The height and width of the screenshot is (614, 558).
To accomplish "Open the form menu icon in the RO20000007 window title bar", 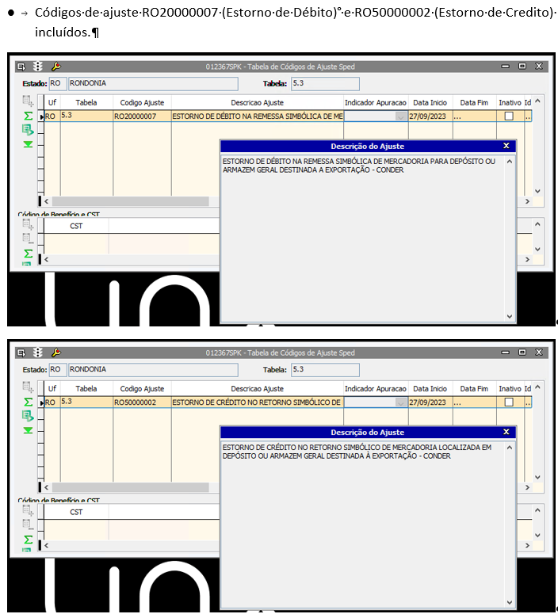I will 21,67.
